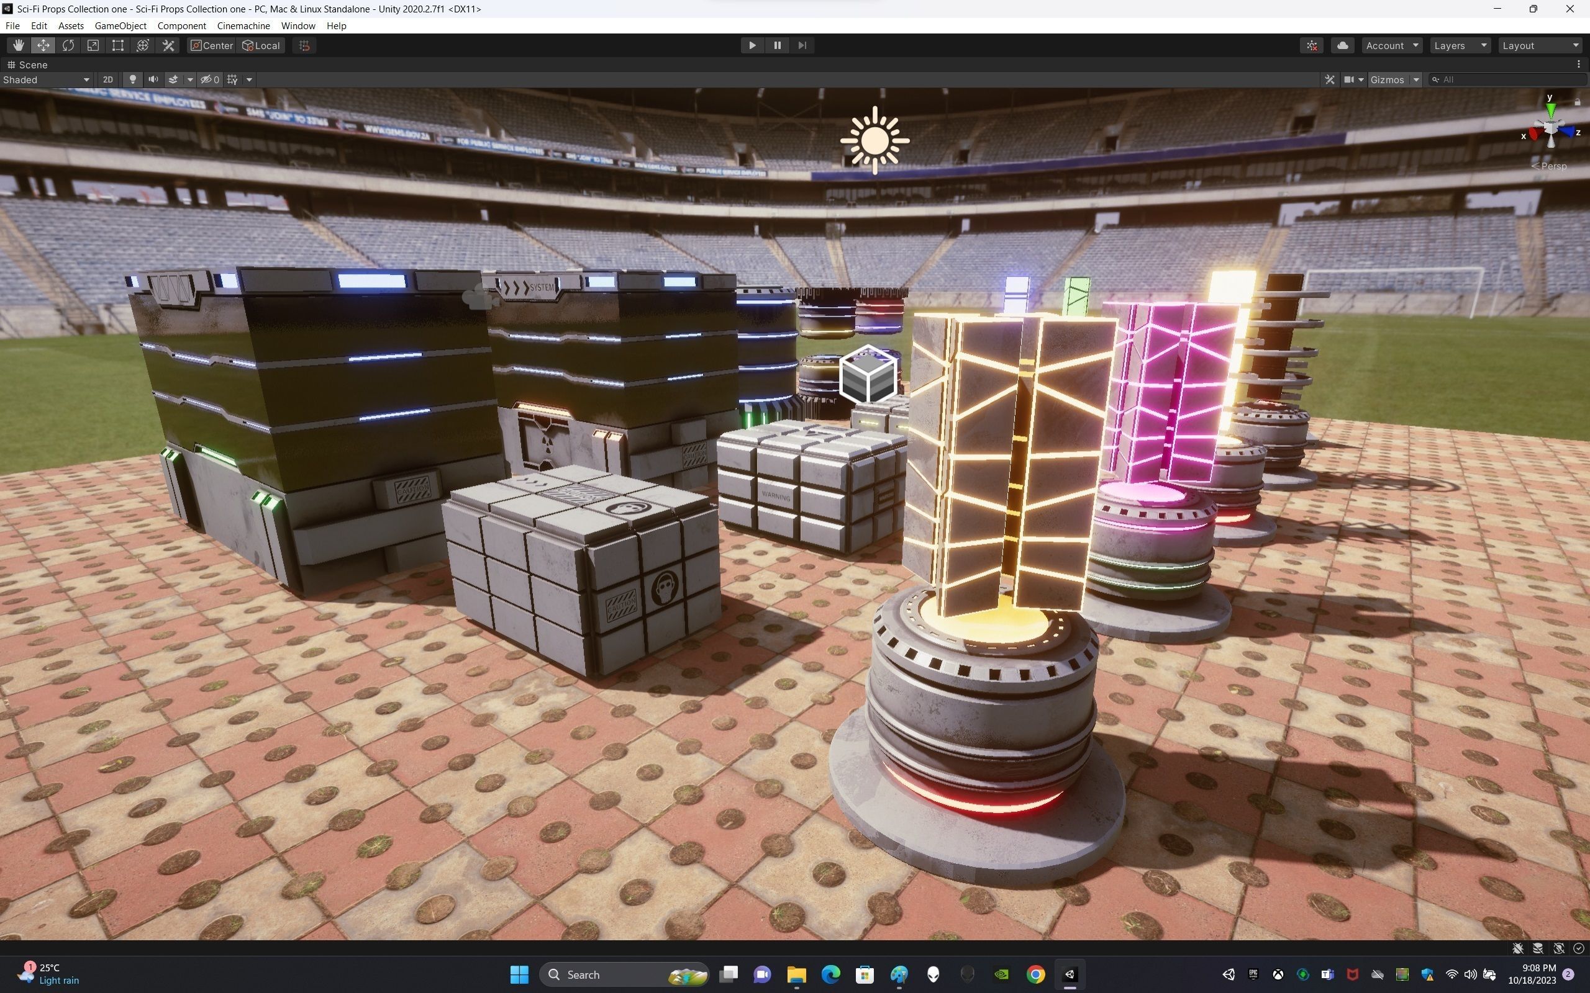Toggle pivot Center button

[212, 45]
